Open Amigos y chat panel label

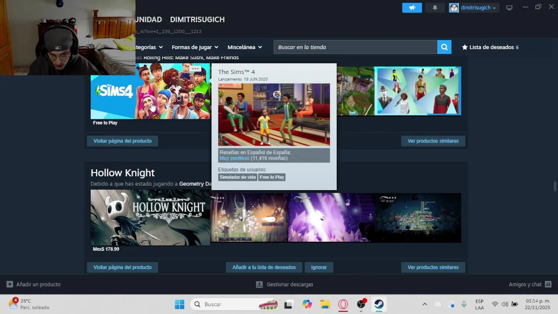pos(525,284)
